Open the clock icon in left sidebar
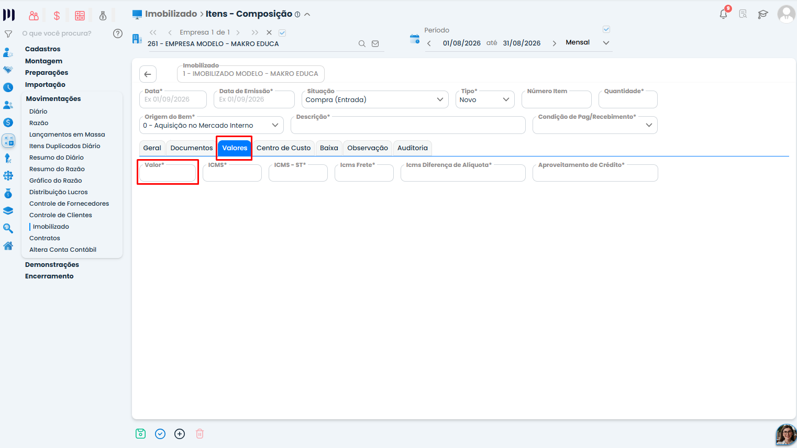 8,87
